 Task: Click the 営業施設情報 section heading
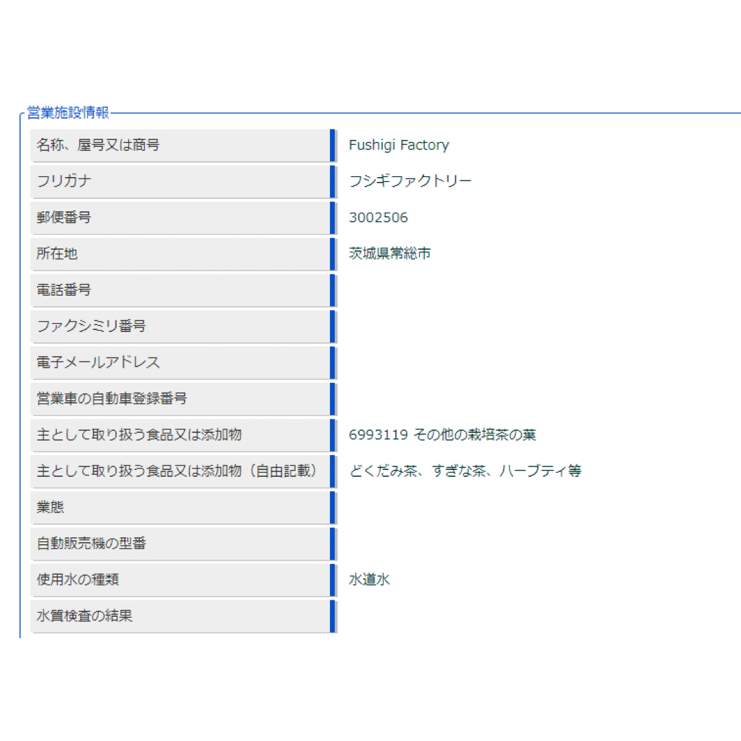68,113
